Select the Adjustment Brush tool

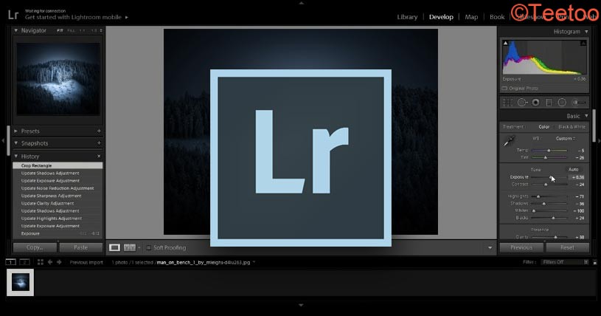[580, 103]
